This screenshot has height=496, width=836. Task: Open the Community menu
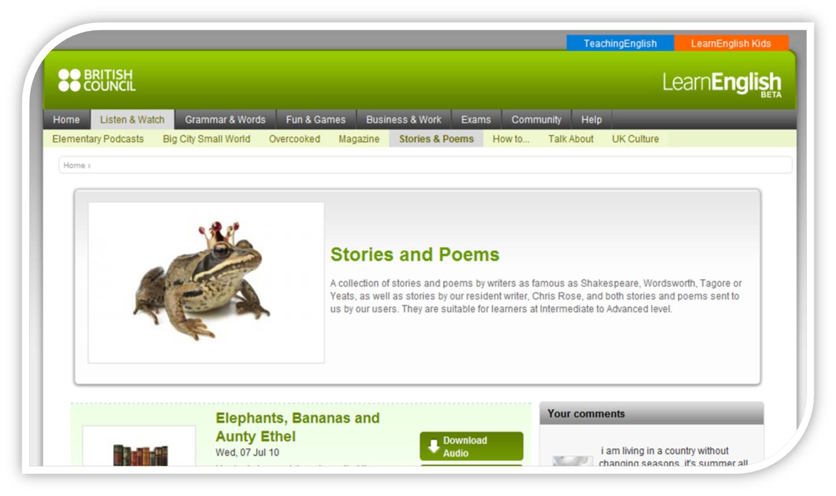coord(536,120)
